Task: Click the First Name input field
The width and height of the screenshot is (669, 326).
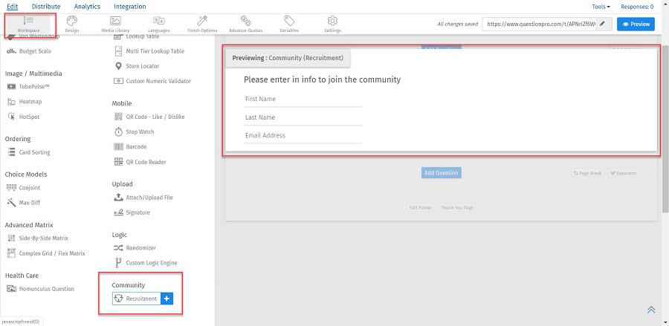Action: [x=303, y=99]
